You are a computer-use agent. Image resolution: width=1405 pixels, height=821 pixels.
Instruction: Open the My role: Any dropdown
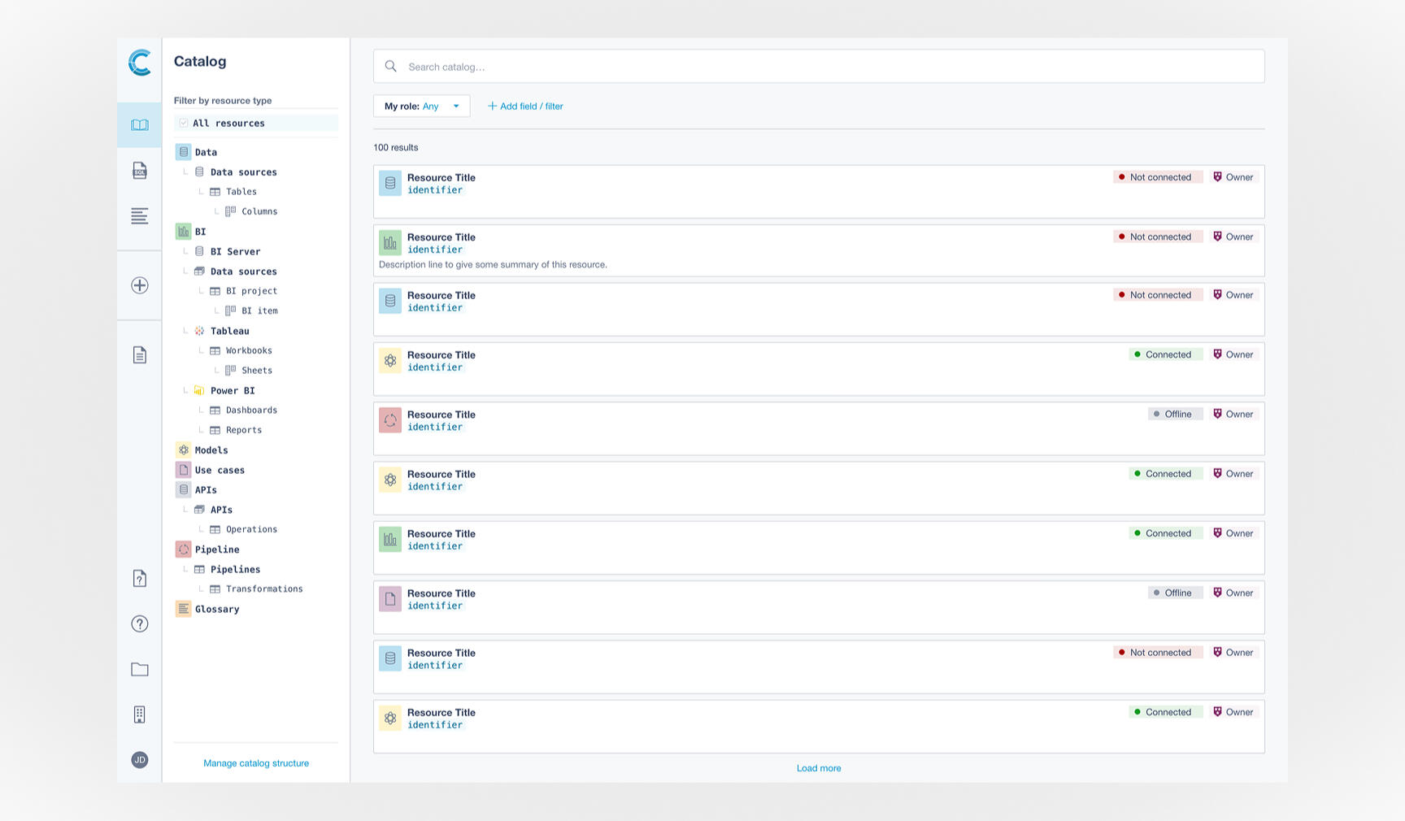[x=421, y=106]
